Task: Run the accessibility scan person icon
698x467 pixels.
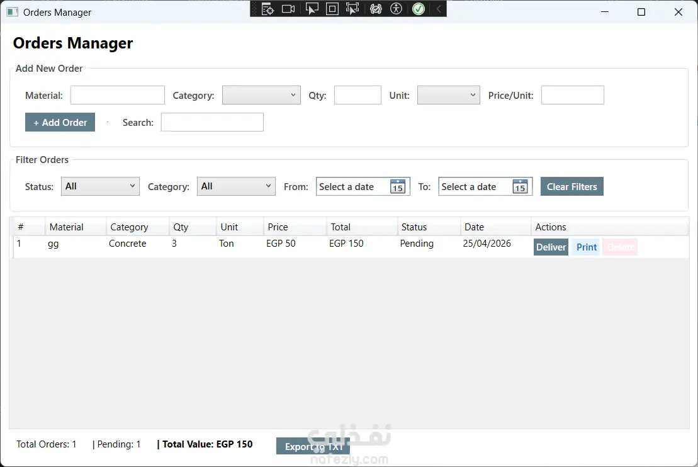Action: [x=396, y=9]
